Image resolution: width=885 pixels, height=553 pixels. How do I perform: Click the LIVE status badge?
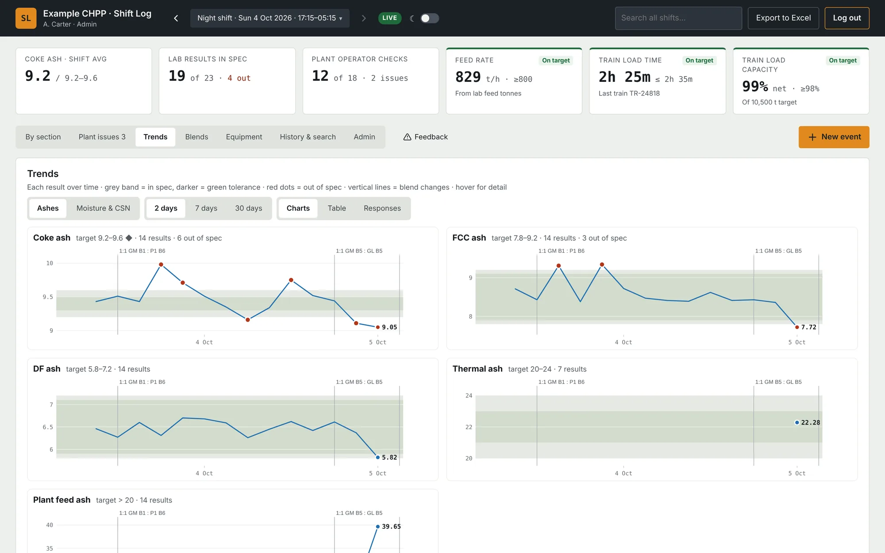[389, 18]
